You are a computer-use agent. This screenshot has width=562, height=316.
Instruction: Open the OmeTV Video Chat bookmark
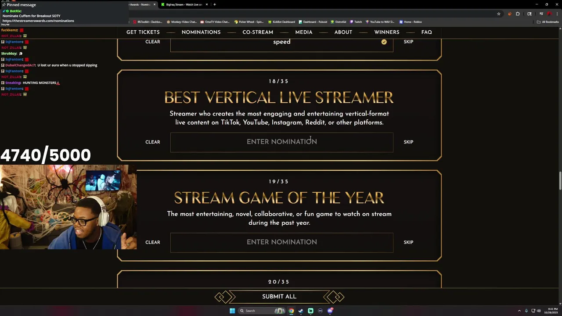tap(215, 22)
